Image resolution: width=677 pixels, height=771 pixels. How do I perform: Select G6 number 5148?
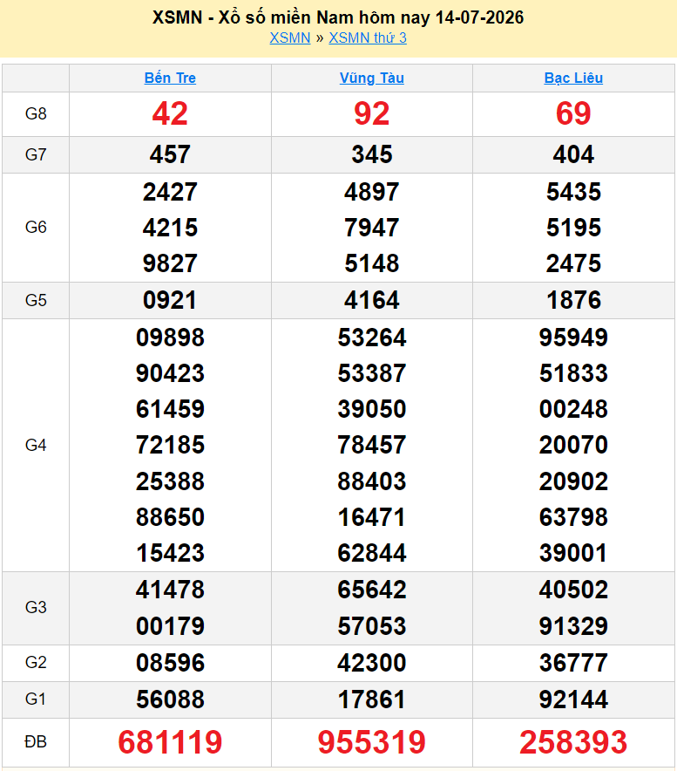coord(372,263)
